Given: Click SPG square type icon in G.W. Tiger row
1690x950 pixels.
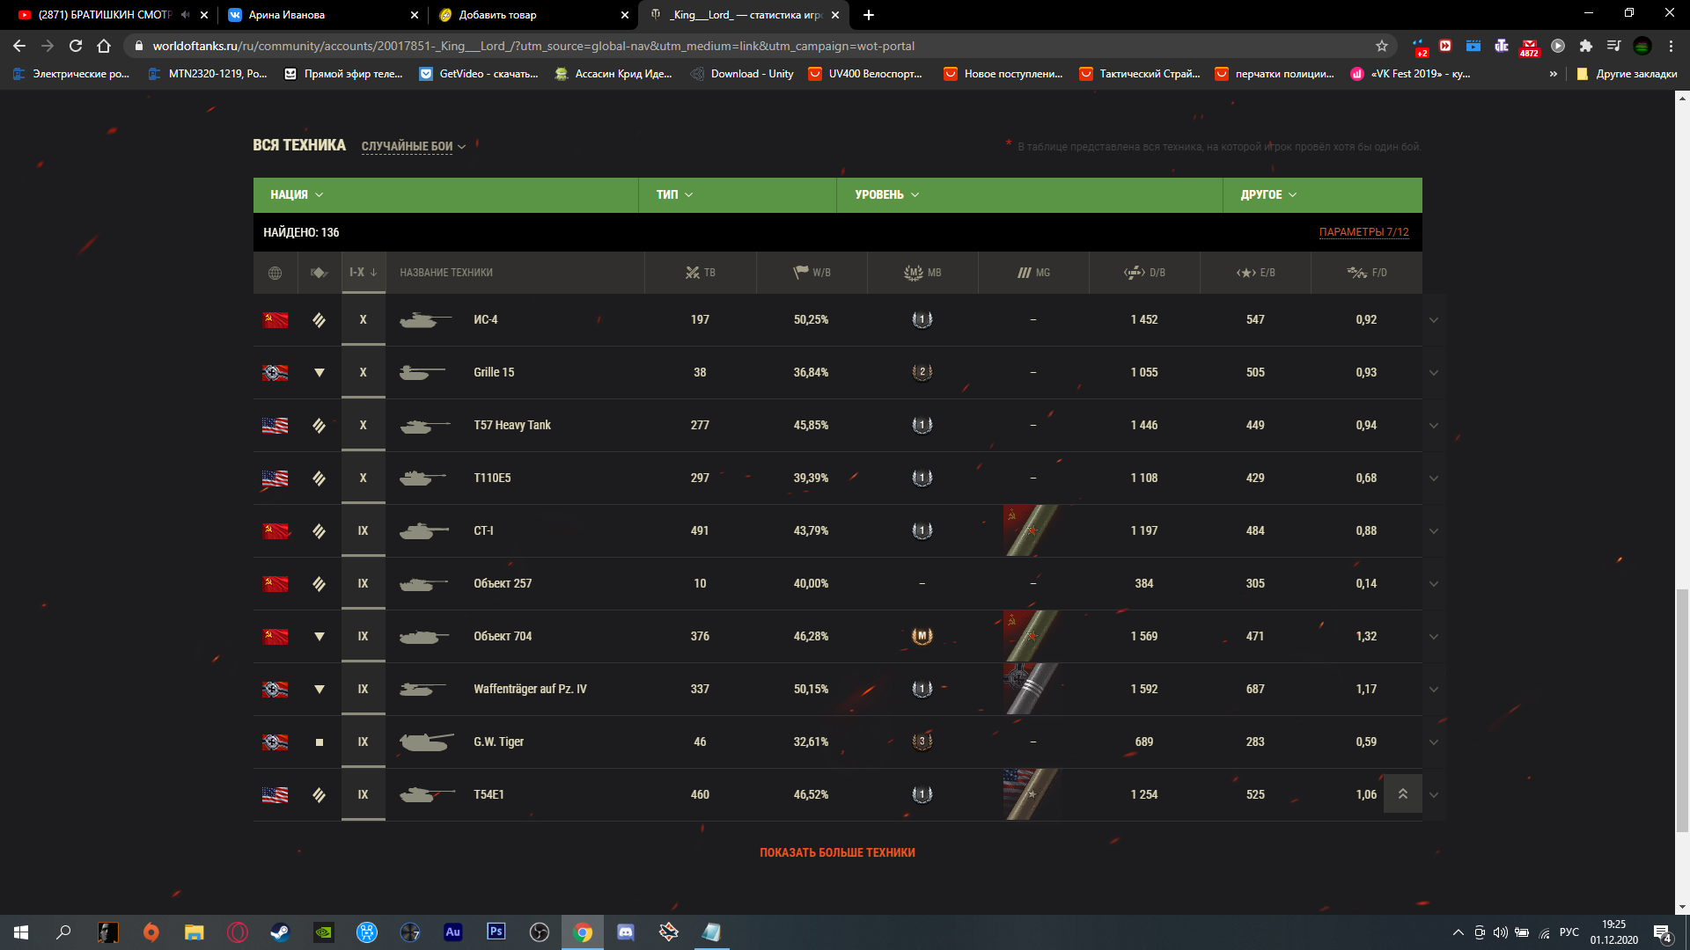Looking at the screenshot, I should pyautogui.click(x=320, y=742).
